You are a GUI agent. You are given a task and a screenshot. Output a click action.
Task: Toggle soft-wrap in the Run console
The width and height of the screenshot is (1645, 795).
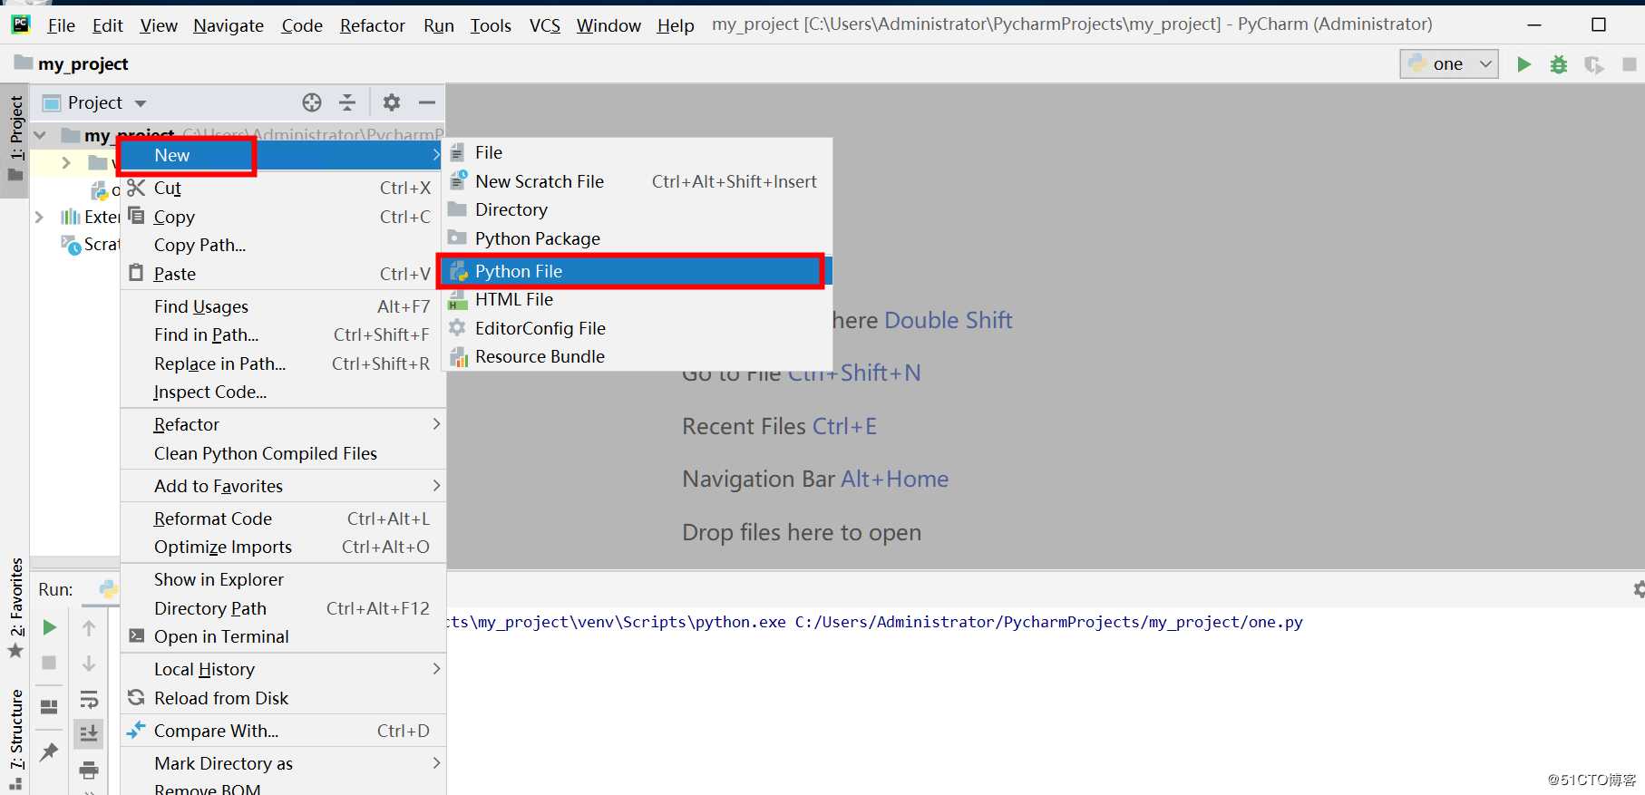coord(89,700)
